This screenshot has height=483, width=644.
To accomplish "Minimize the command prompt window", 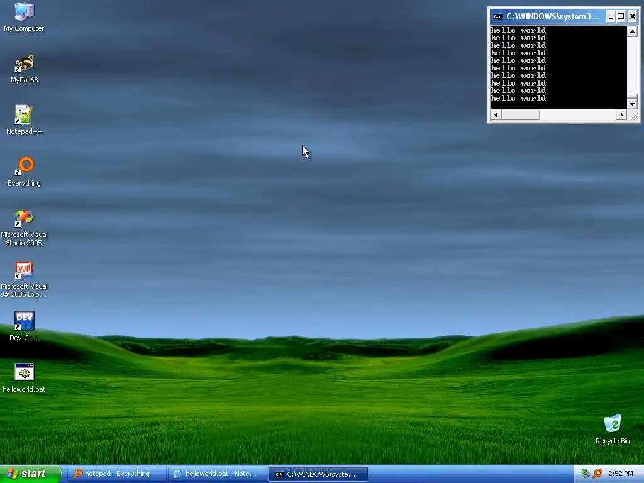I will coord(611,17).
